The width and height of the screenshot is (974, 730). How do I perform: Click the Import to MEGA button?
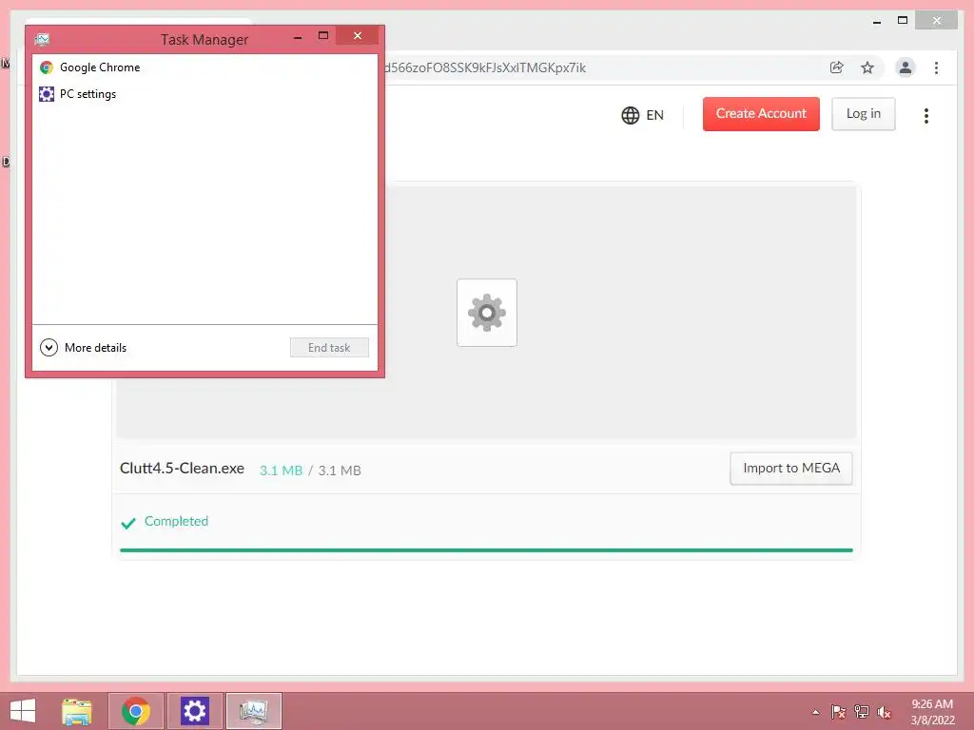pyautogui.click(x=790, y=468)
